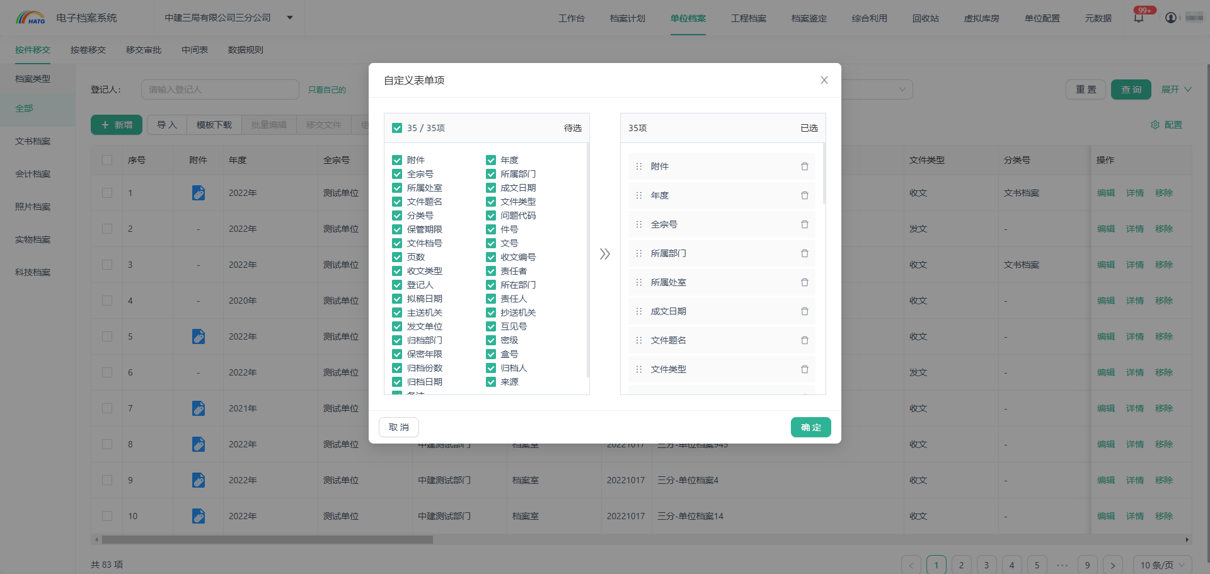Delete 附件 from the selected list
Screen dimensions: 1210x574
(x=804, y=166)
